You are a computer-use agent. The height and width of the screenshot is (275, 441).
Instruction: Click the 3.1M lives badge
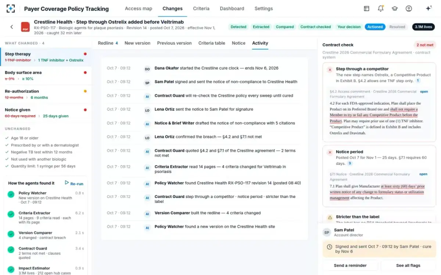click(423, 27)
